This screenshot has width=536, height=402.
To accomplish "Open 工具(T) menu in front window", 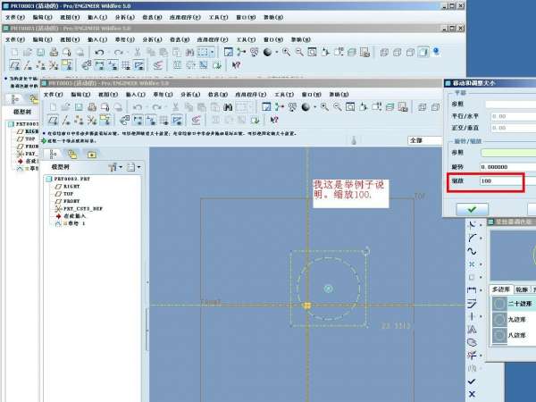I will pyautogui.click(x=284, y=95).
